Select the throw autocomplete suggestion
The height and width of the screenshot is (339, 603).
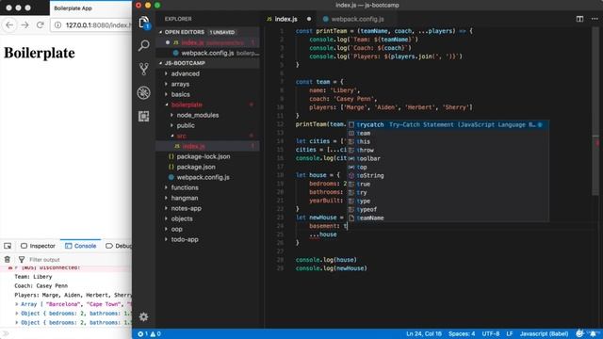448,150
